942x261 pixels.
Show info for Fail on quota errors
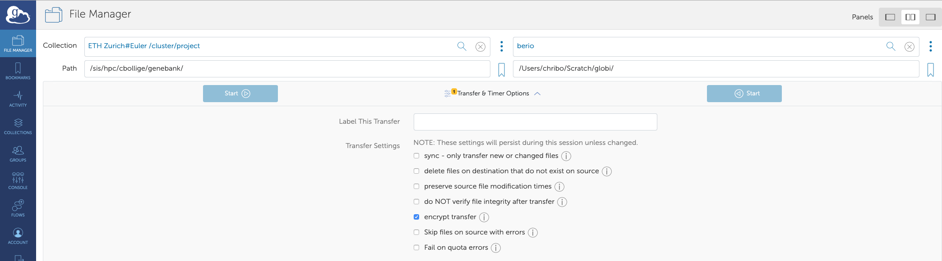click(x=496, y=248)
